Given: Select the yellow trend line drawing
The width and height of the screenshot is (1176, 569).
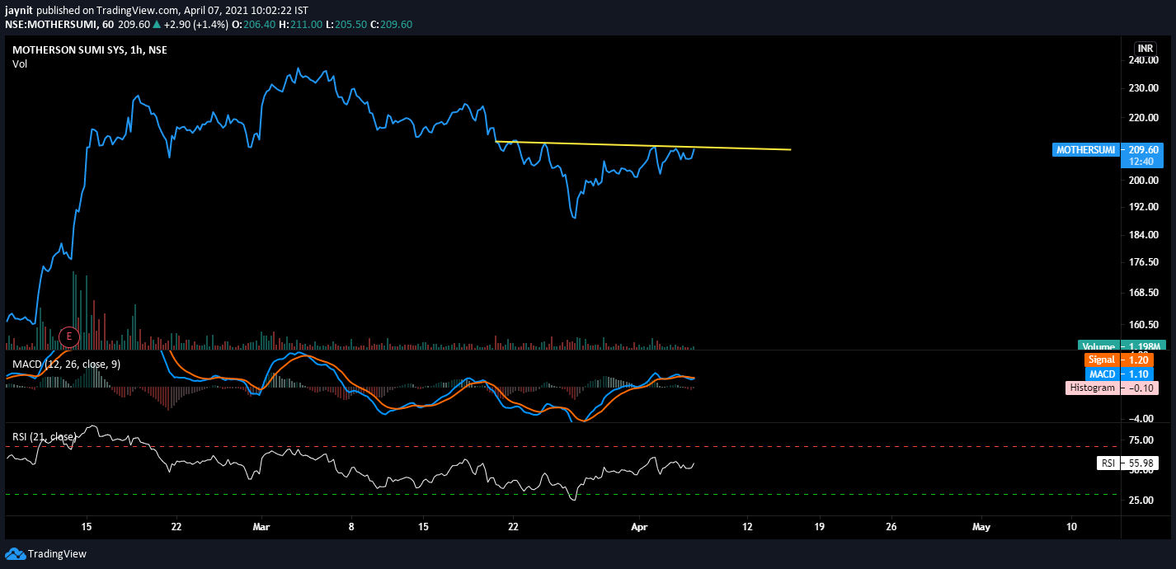Looking at the screenshot, I should (x=642, y=145).
